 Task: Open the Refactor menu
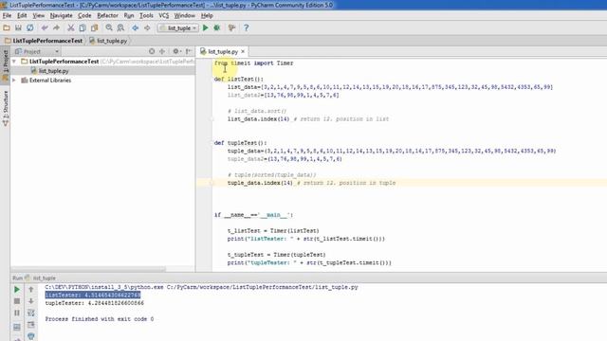pyautogui.click(x=107, y=15)
